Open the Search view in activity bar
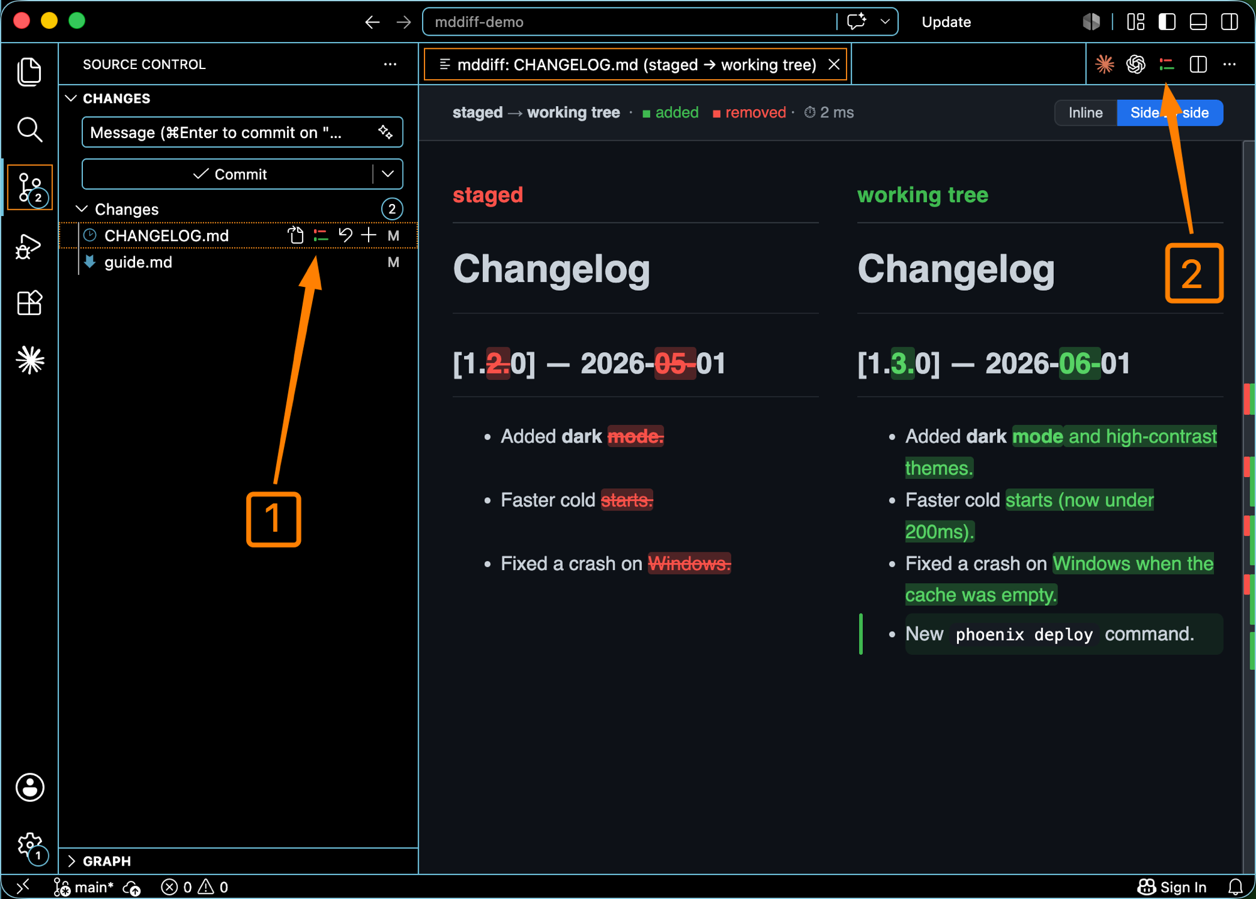 click(30, 129)
